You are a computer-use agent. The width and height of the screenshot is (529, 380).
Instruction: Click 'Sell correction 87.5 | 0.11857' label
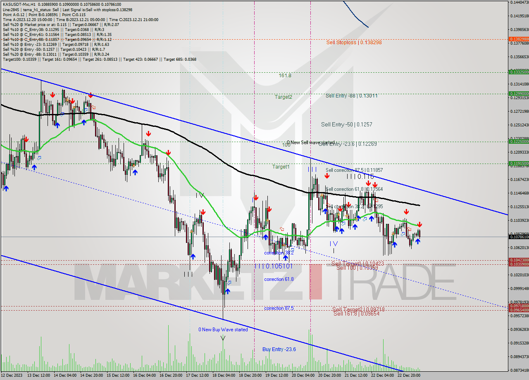tap(354, 170)
